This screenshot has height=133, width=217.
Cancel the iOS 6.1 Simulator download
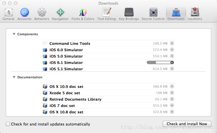pyautogui.click(x=172, y=62)
